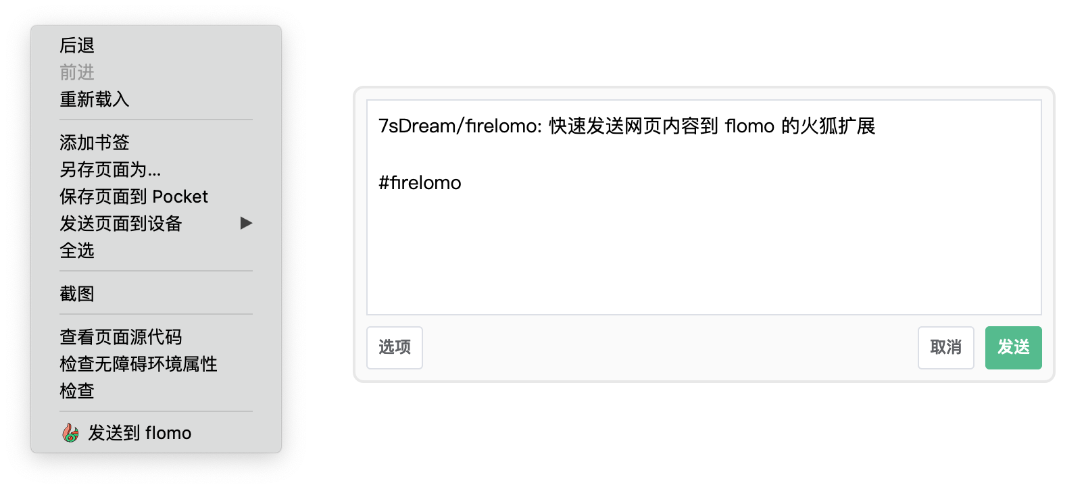The image size is (1086, 489).
Task: Select "全选" to select all content
Action: click(x=76, y=251)
